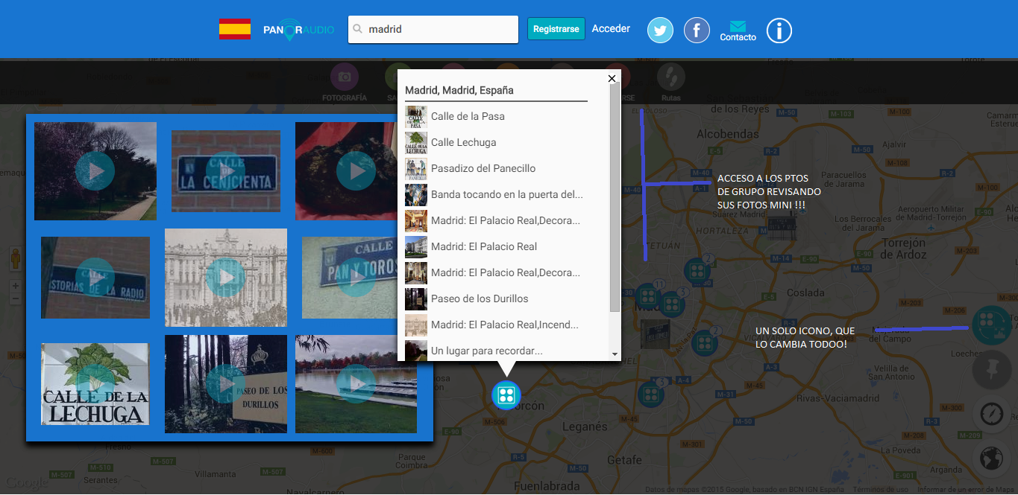Choose language via Spanish flag
This screenshot has width=1018, height=495.
(x=234, y=30)
